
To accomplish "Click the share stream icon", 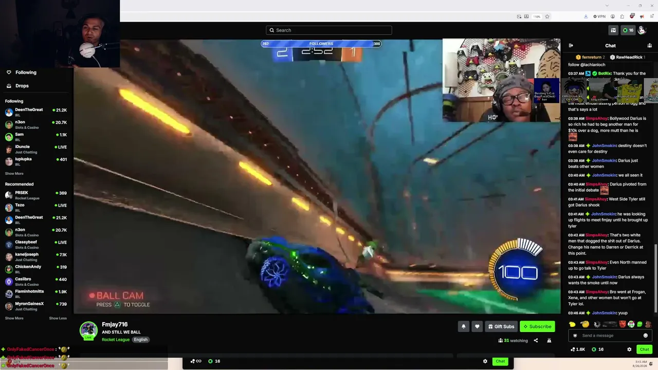I will point(536,340).
